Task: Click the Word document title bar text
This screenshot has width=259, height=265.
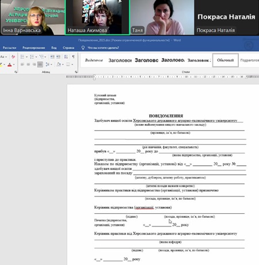Action: click(x=129, y=40)
